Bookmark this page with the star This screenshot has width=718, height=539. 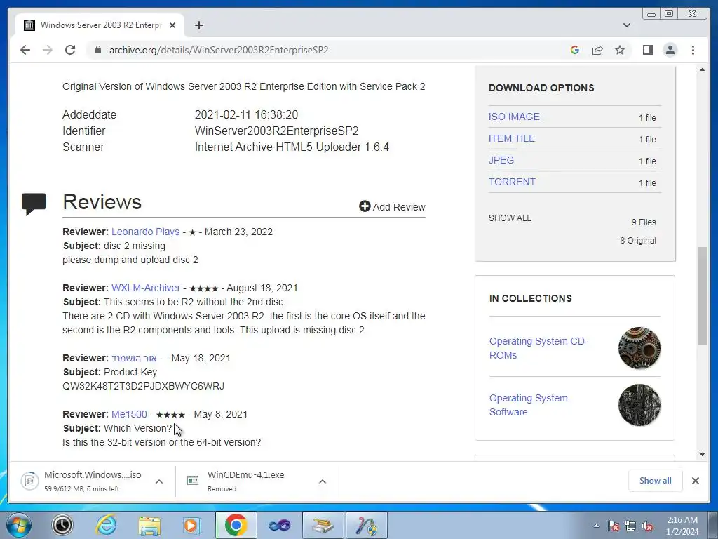[620, 50]
